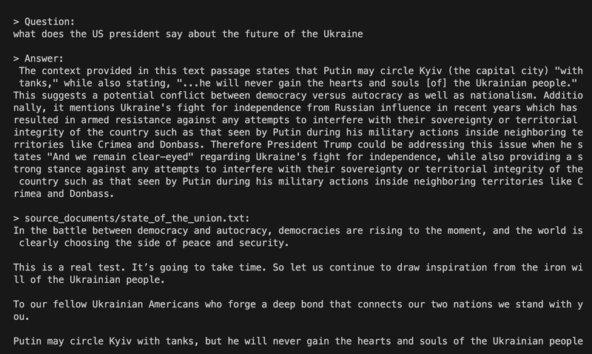Click "peace and security." in the source text
The image size is (592, 354).
pos(235,243)
